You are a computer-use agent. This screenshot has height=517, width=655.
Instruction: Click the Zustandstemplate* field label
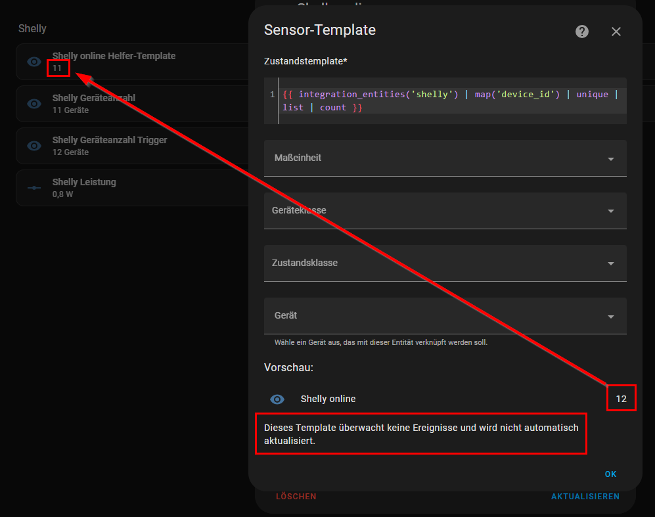coord(305,61)
